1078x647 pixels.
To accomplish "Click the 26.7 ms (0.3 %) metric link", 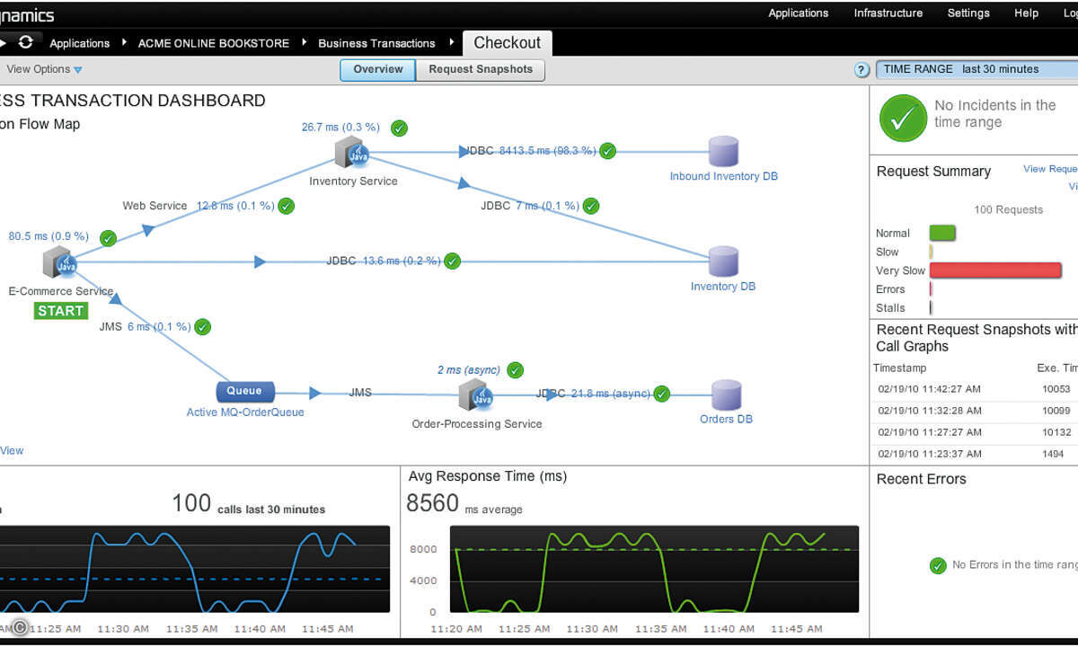I will pyautogui.click(x=340, y=128).
